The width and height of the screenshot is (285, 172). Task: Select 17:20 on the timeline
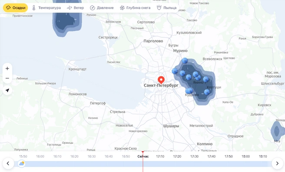click(x=177, y=156)
